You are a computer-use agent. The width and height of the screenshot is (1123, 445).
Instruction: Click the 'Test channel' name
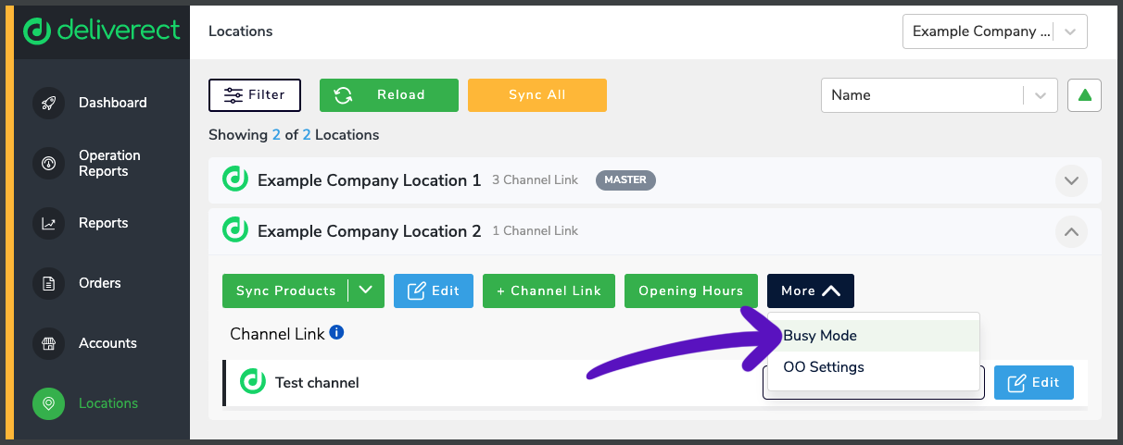click(317, 383)
